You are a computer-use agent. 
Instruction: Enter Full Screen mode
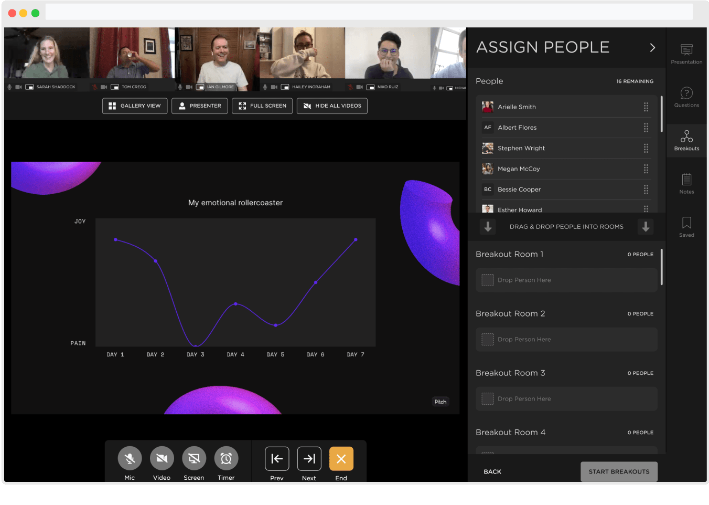[262, 106]
